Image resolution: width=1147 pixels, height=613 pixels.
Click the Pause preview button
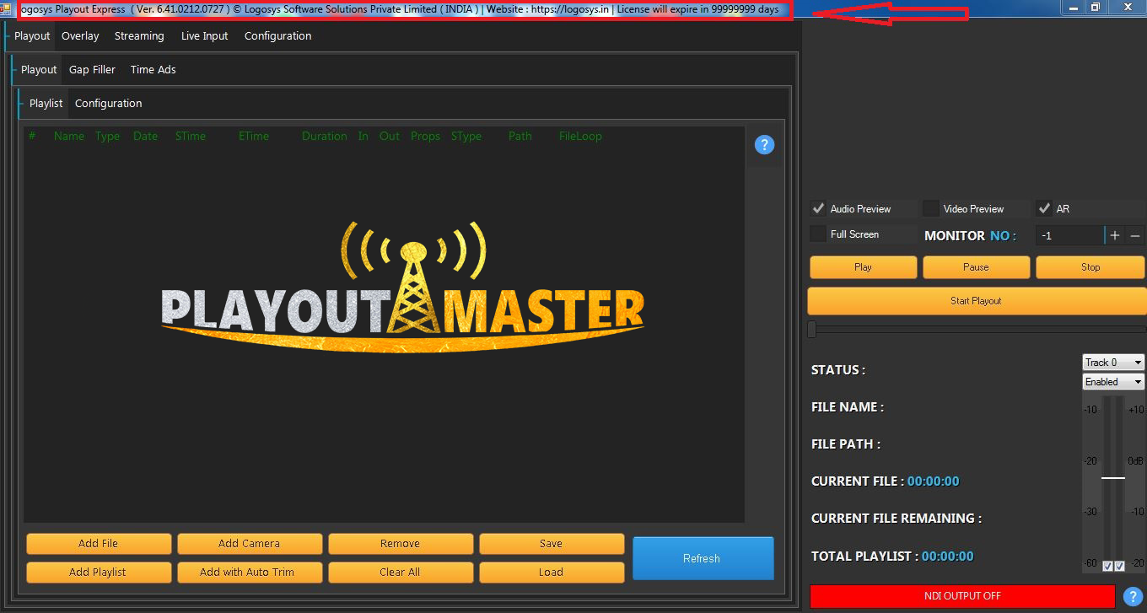click(976, 267)
